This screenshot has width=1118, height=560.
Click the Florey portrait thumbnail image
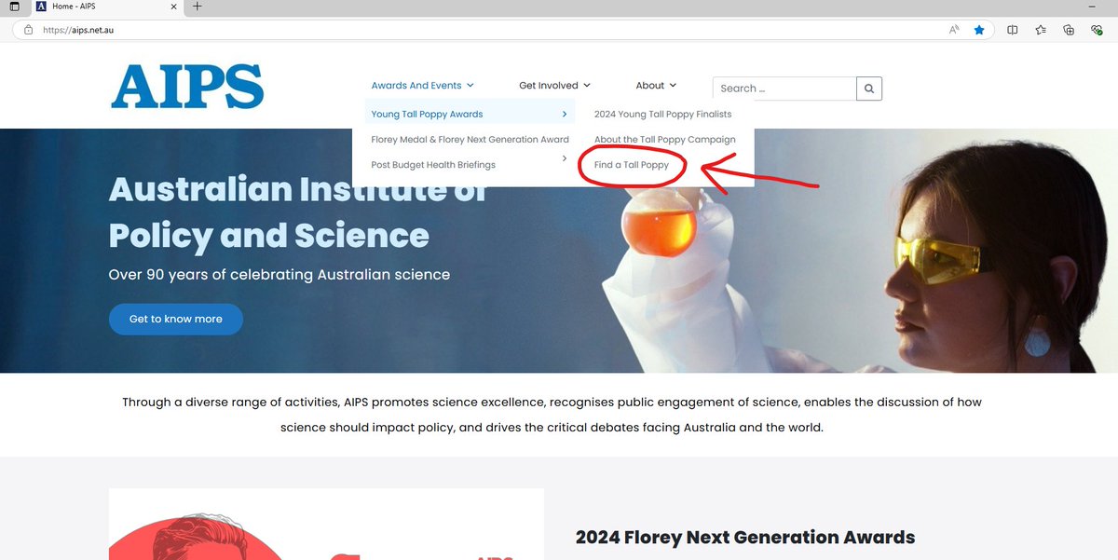tap(326, 524)
